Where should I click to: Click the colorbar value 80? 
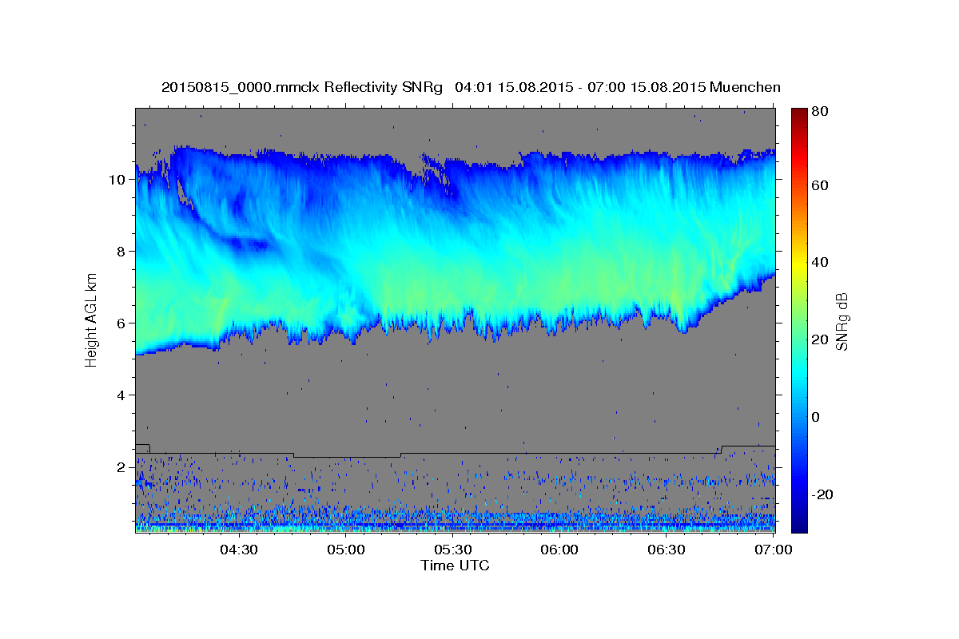click(x=822, y=112)
